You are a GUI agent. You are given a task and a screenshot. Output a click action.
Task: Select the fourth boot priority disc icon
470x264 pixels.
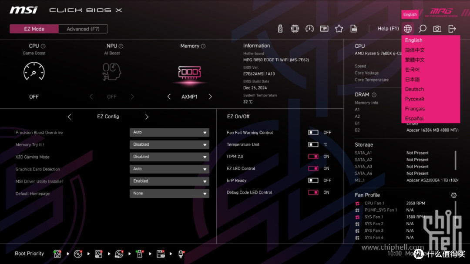[x=119, y=254]
